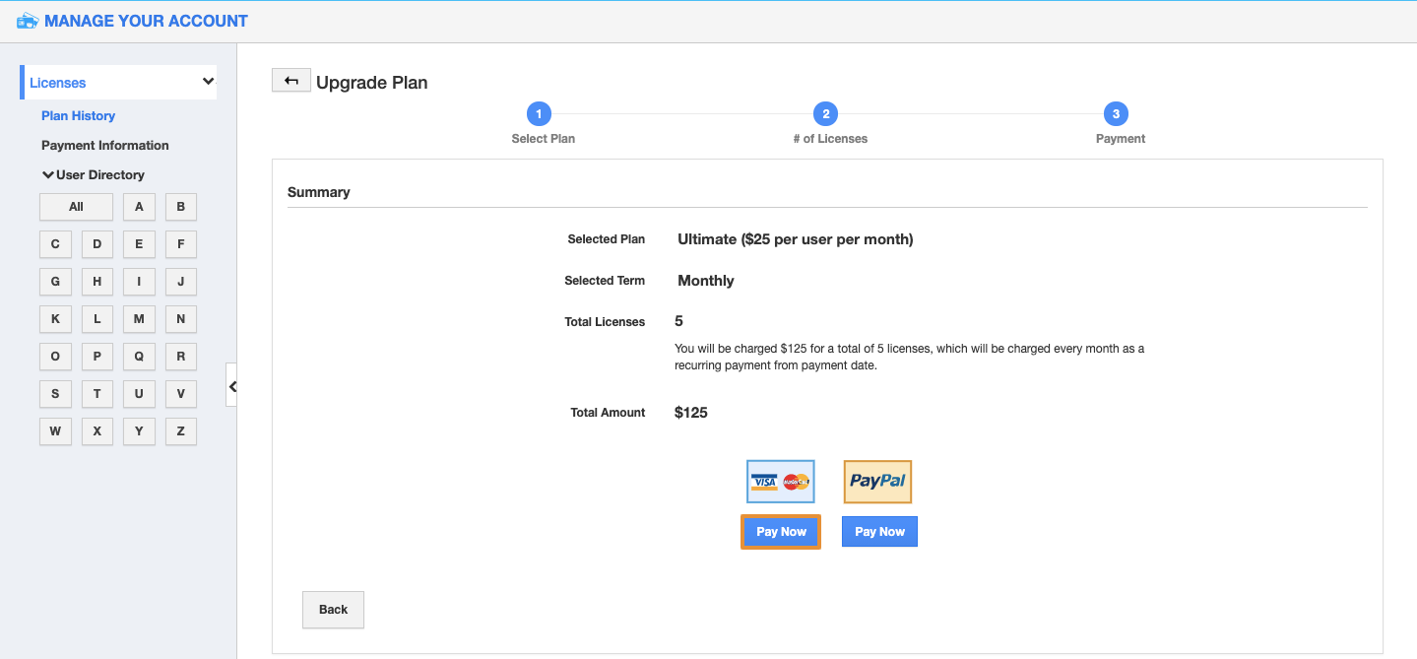Screen dimensions: 1417x659
Task: Collapse the User Directory section
Action: coord(48,174)
